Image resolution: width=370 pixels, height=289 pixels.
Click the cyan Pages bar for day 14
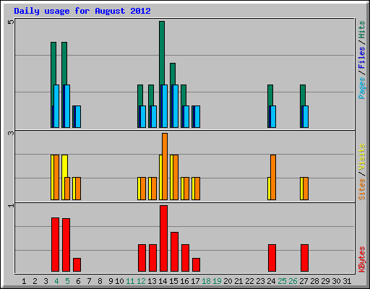pyautogui.click(x=165, y=106)
